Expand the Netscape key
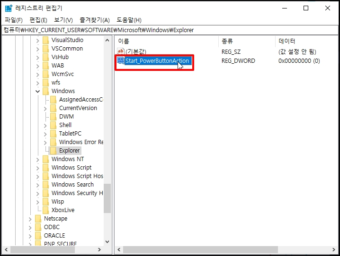 click(30, 219)
